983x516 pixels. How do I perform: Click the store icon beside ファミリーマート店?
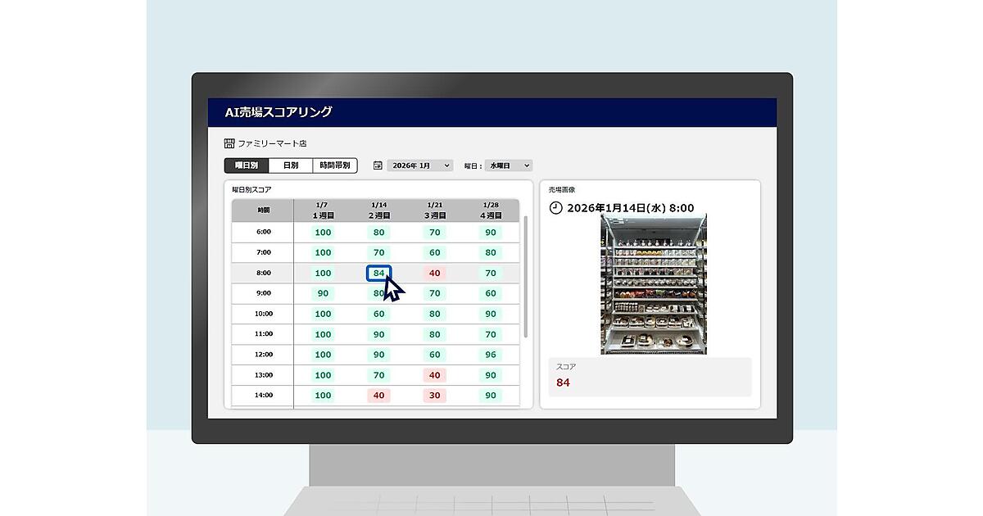point(229,143)
